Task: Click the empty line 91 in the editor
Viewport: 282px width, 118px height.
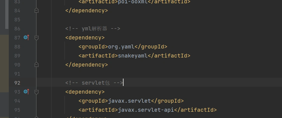Action: point(137,74)
